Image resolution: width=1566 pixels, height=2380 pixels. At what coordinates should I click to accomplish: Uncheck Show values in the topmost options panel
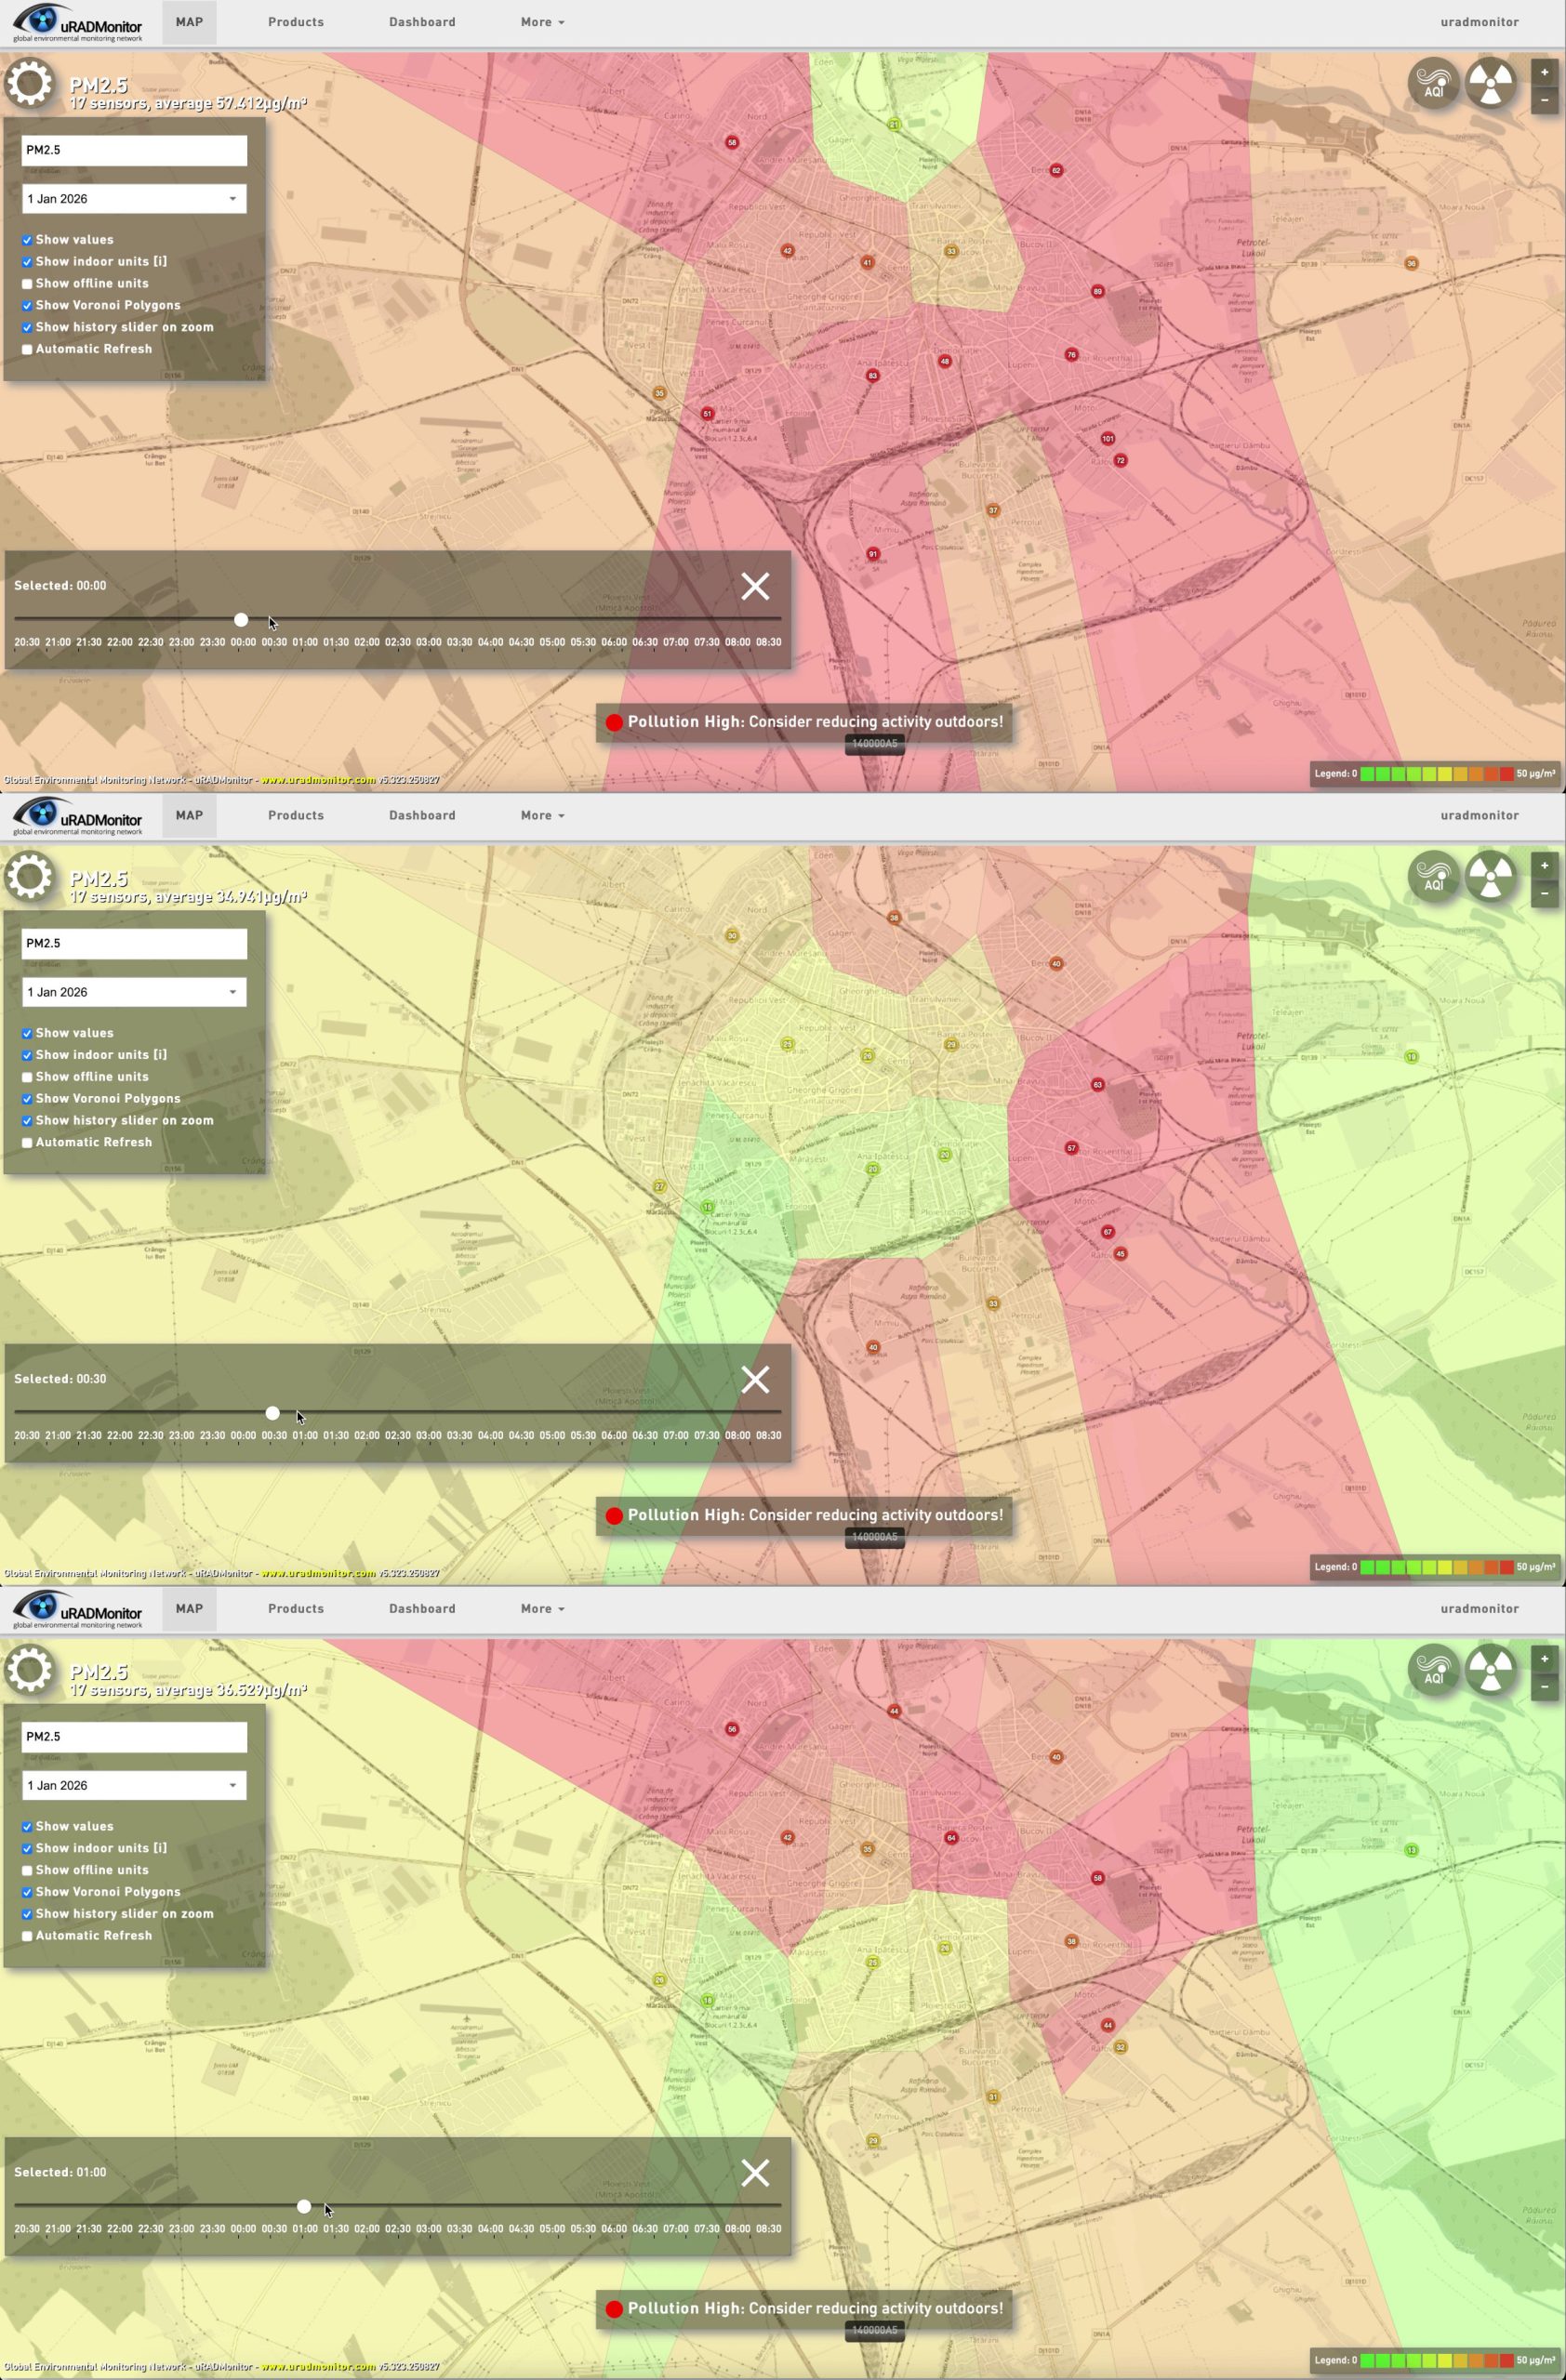pos(27,240)
